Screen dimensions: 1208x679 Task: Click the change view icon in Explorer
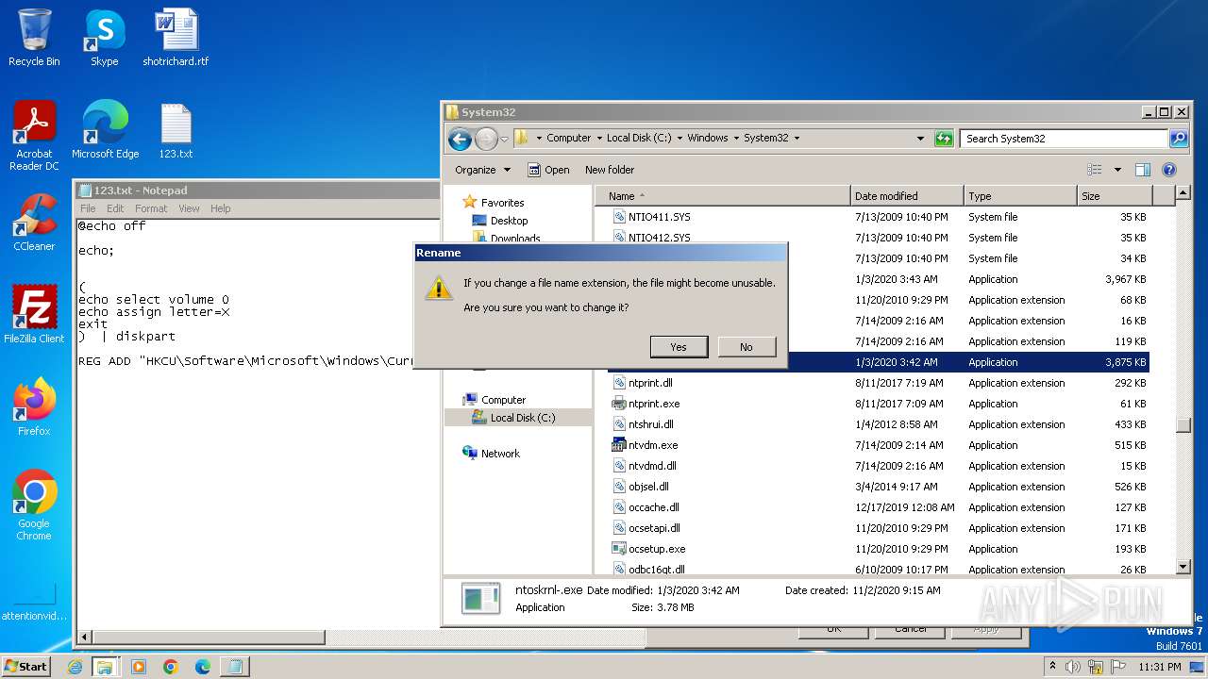(x=1095, y=170)
